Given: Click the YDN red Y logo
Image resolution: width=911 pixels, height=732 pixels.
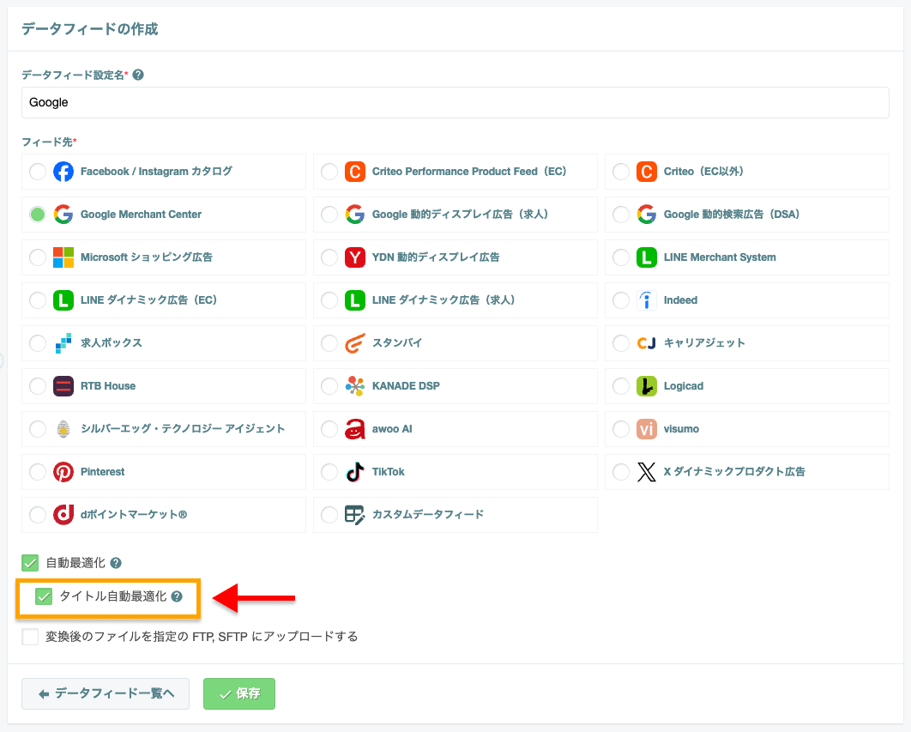Looking at the screenshot, I should pos(355,257).
